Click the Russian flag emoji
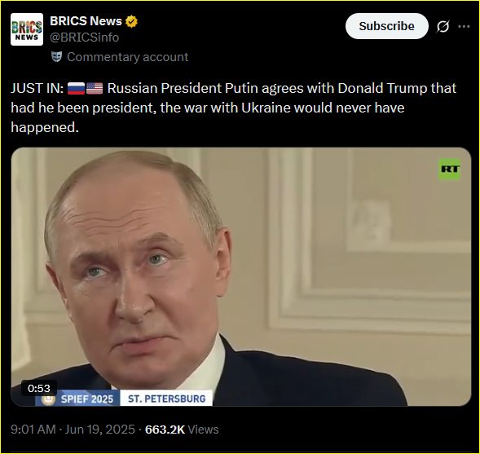 76,89
